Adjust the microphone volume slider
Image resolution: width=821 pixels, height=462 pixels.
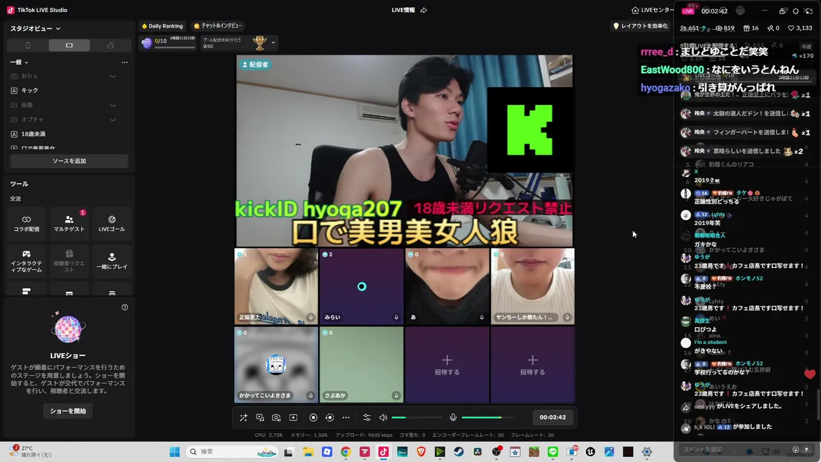pyautogui.click(x=487, y=418)
